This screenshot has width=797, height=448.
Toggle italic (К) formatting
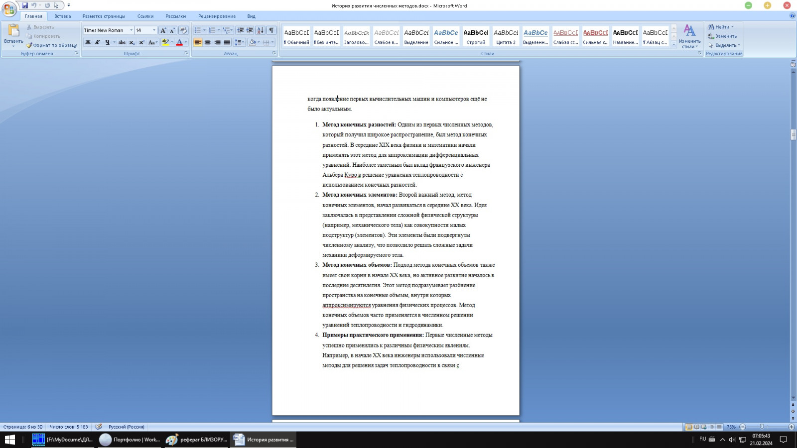[98, 42]
